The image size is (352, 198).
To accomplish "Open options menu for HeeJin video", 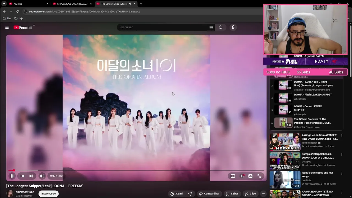I will pyautogui.click(x=342, y=136).
